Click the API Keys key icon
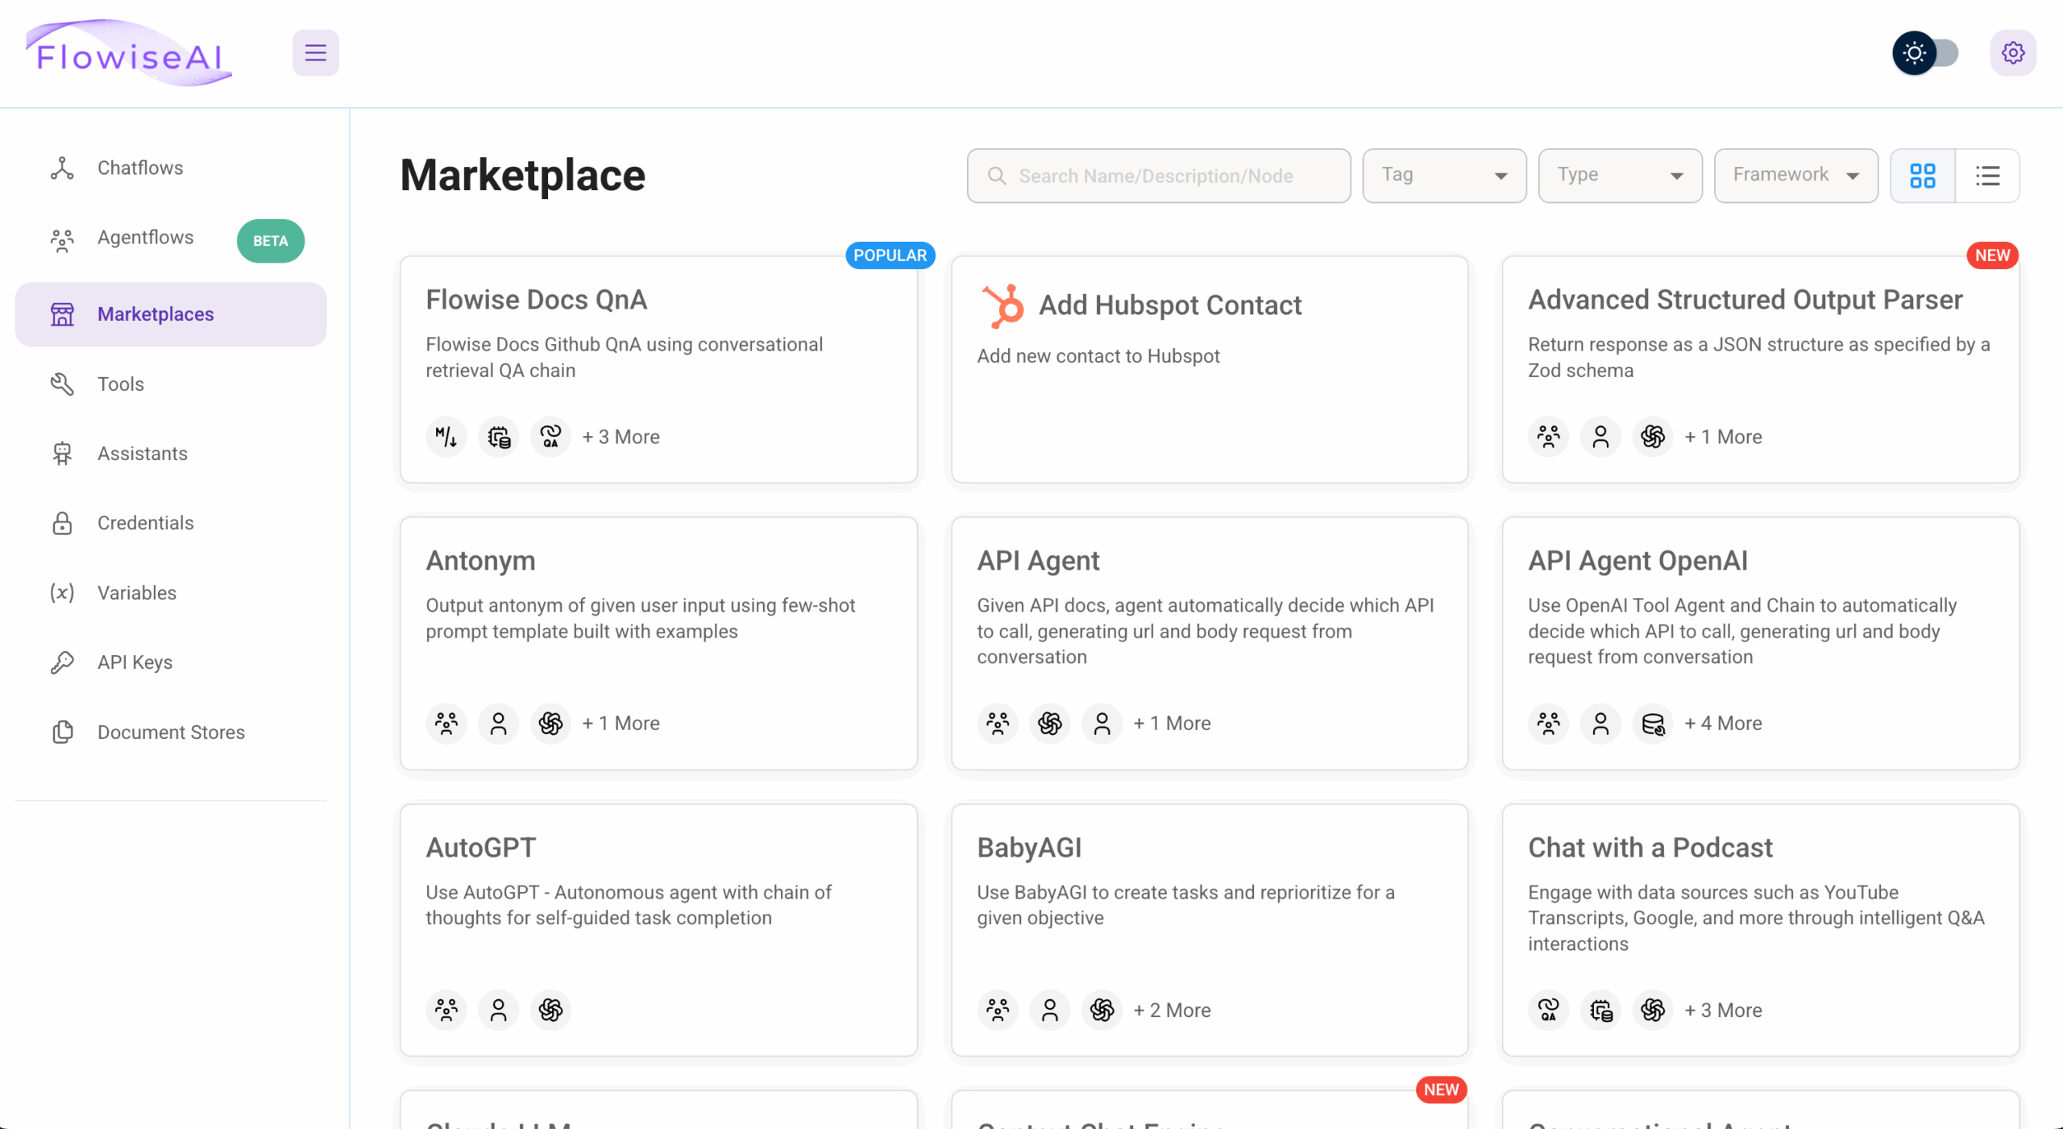This screenshot has width=2063, height=1129. [x=62, y=662]
